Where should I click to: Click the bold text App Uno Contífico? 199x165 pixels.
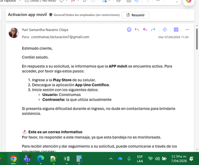[x=92, y=85]
